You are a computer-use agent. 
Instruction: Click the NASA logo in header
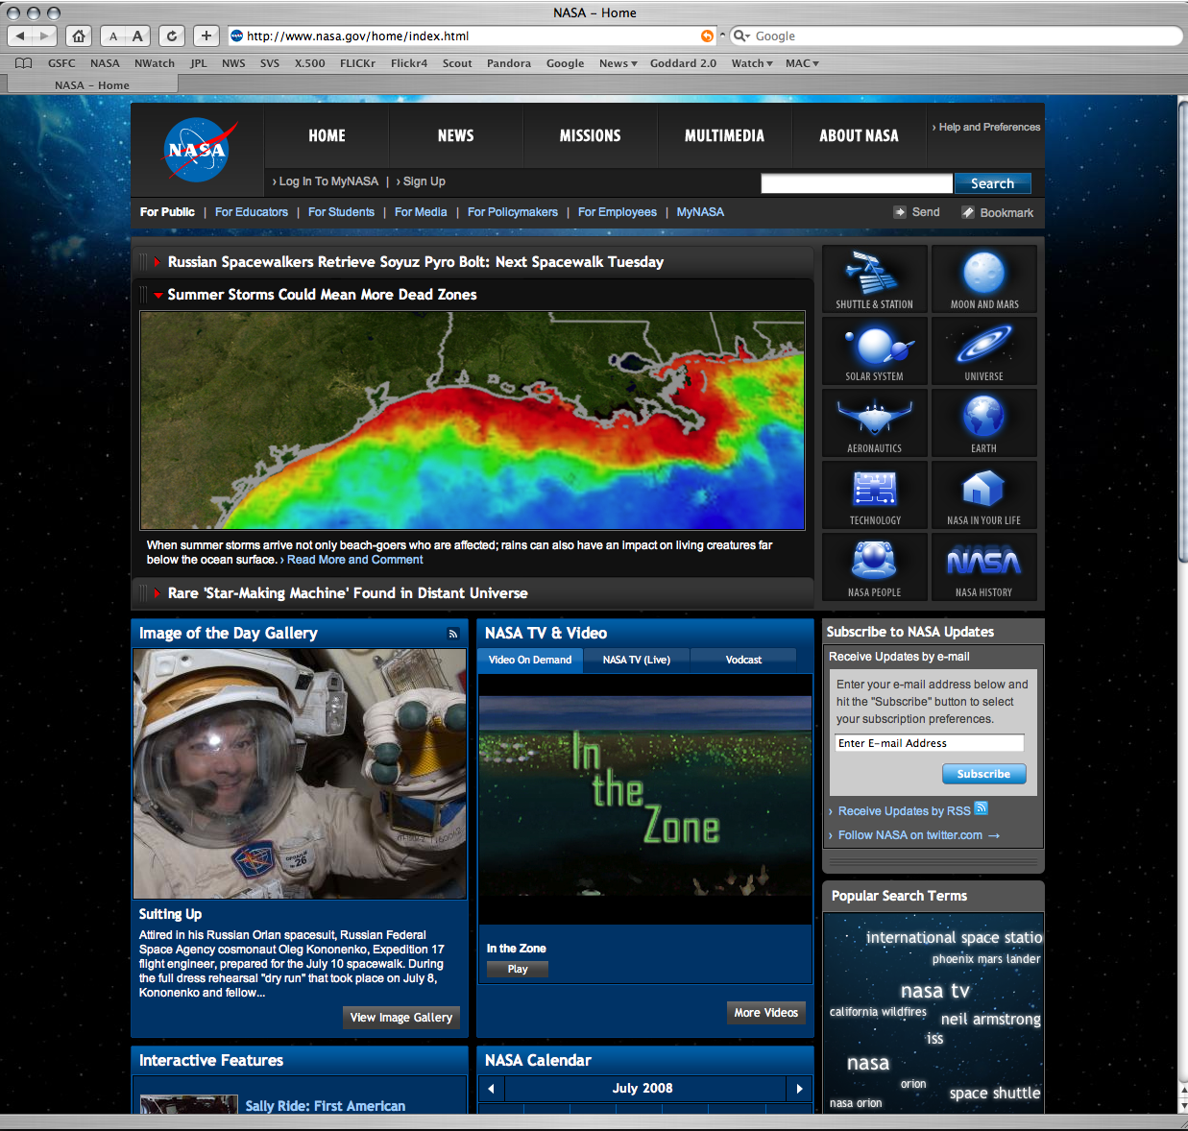(199, 150)
